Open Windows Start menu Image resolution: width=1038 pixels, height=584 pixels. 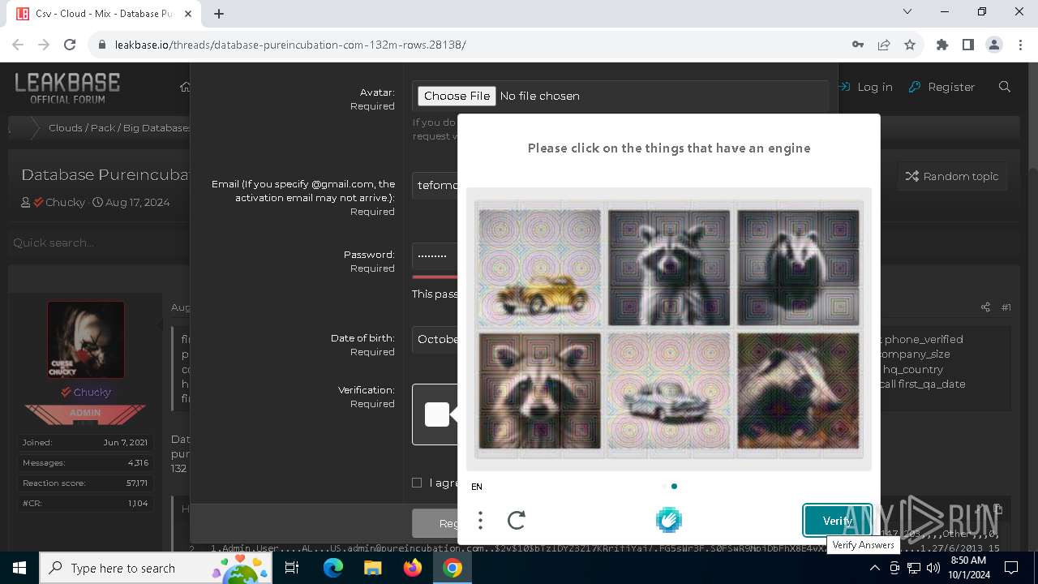point(19,568)
